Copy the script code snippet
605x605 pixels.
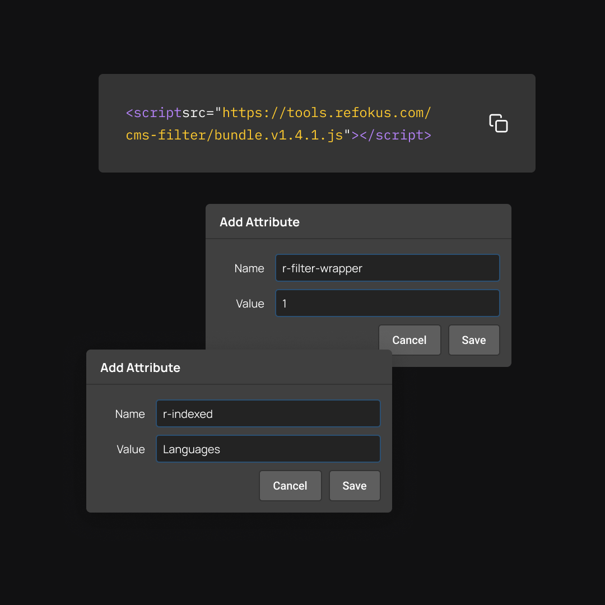tap(498, 123)
